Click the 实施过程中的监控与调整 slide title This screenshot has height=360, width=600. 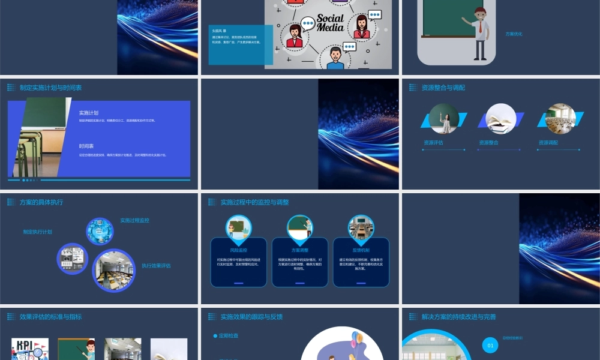tap(254, 202)
